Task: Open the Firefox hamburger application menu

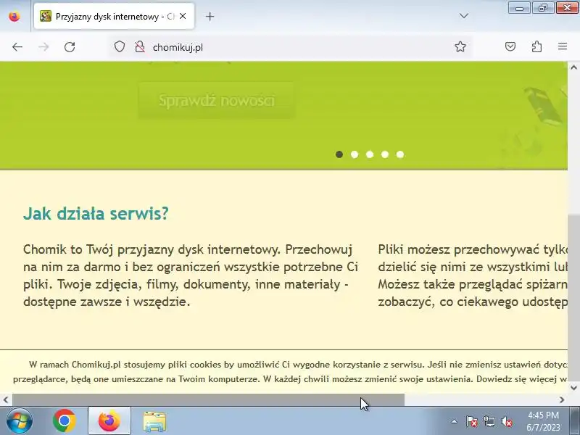Action: click(563, 46)
